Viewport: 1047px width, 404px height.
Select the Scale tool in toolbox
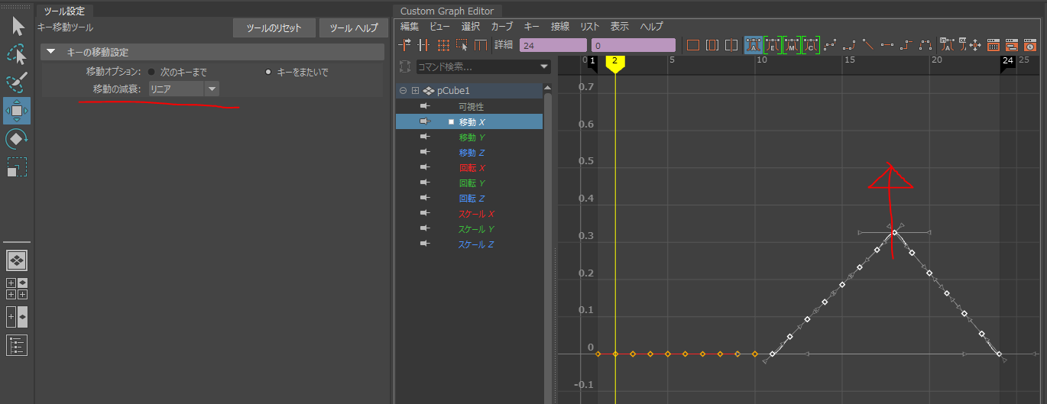pyautogui.click(x=17, y=166)
